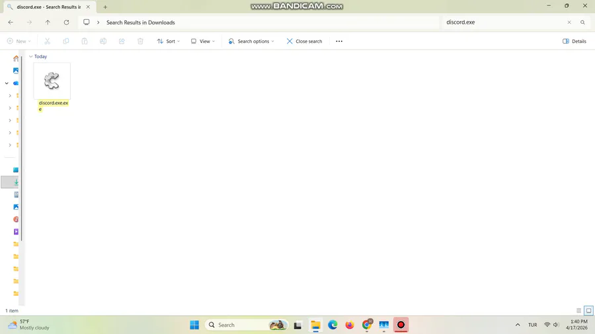
Task: Open Task View from taskbar
Action: pos(298,325)
